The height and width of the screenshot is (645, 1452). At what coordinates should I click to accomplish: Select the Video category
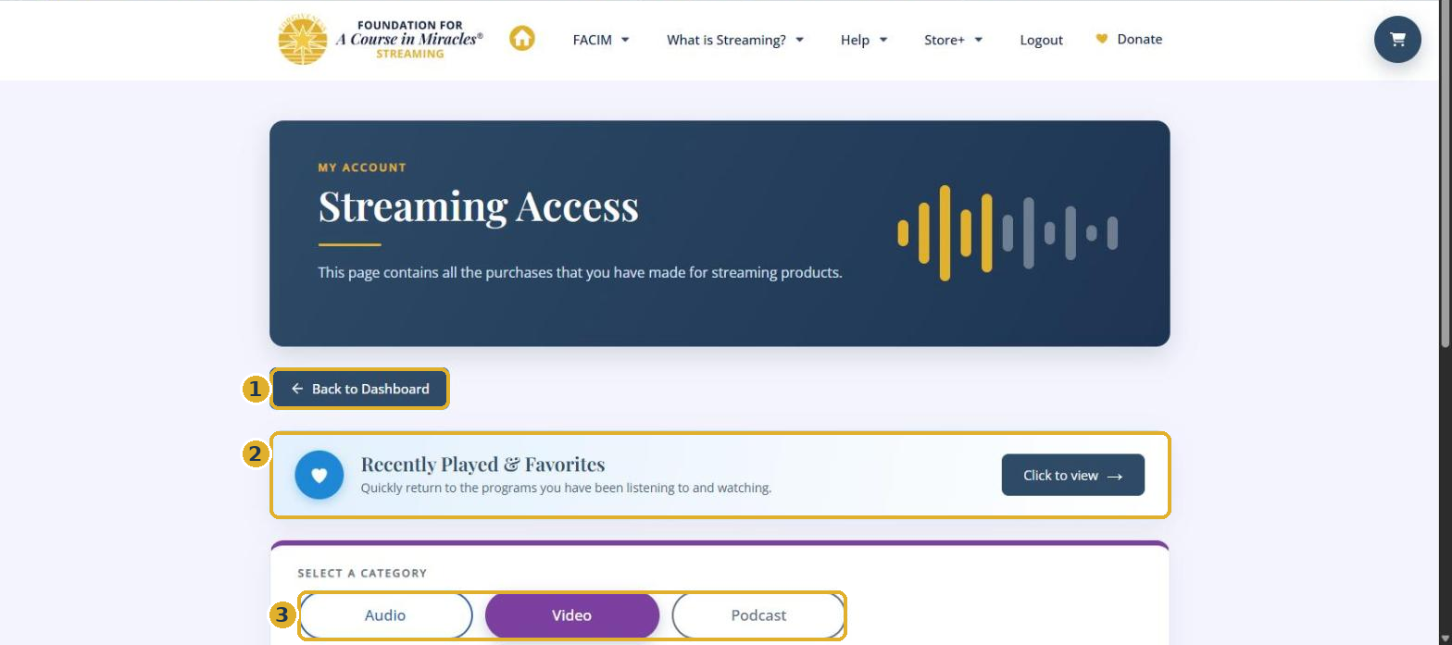pos(572,615)
